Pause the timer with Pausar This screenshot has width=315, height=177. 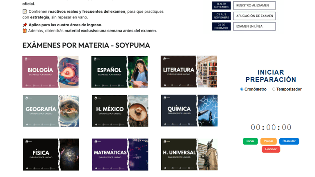point(268,141)
